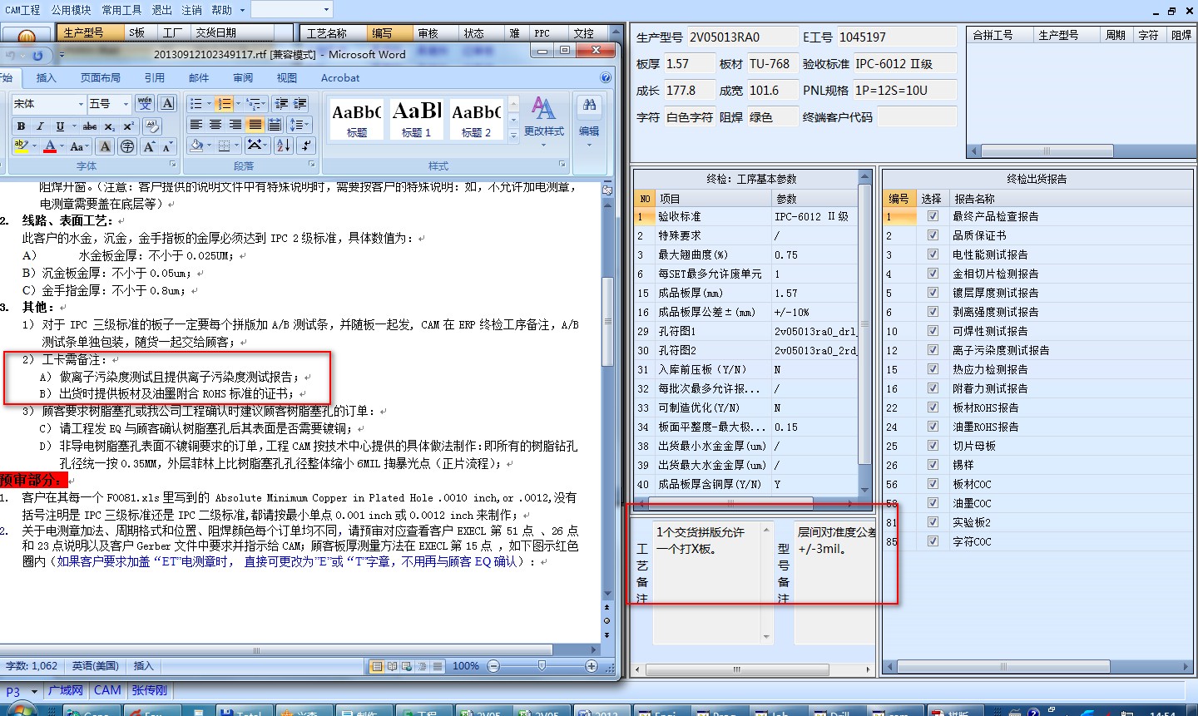
Task: Open the highlight color dropdown arrow
Action: click(34, 146)
